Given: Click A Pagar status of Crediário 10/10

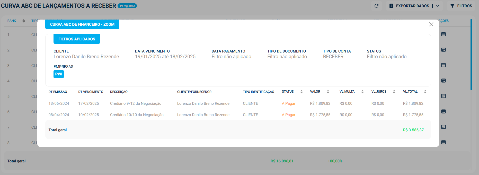Looking at the screenshot, I should (288, 115).
